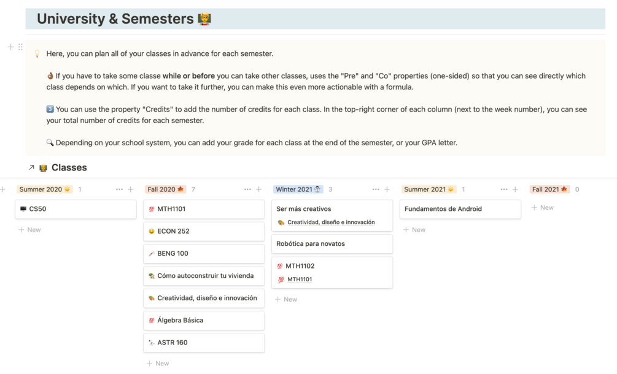
Task: Click the arrow icon next to the Classes heading
Action: pyautogui.click(x=31, y=167)
